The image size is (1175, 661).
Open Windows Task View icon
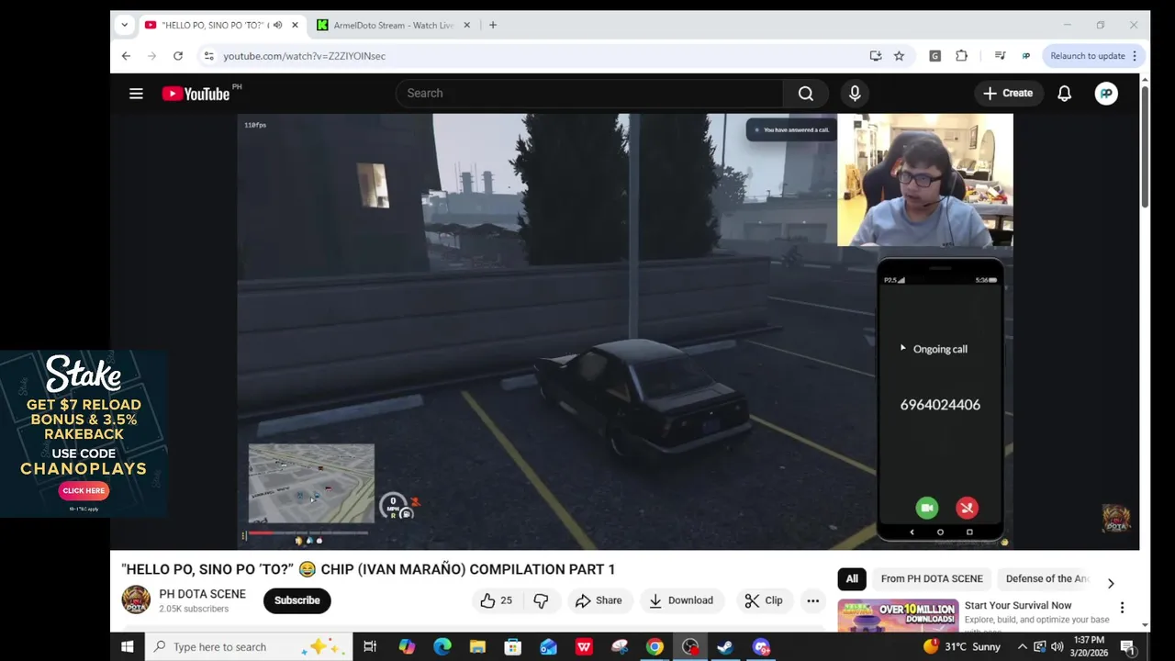[x=370, y=647]
